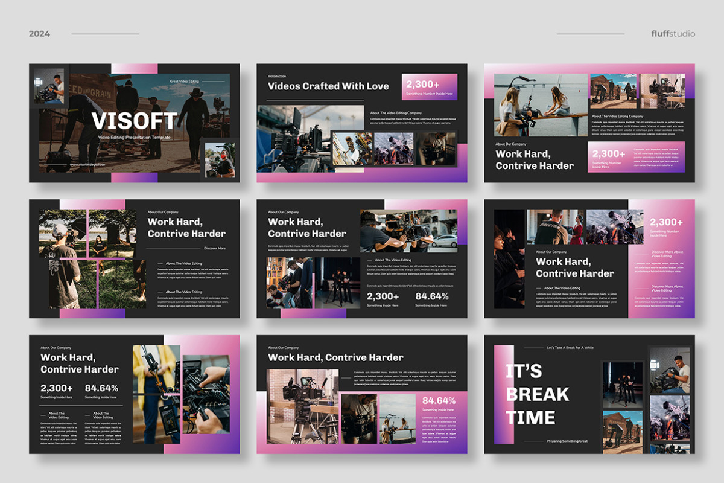The height and width of the screenshot is (483, 724).
Task: Select the Let's Take A Break For A While label
Action: pyautogui.click(x=570, y=346)
